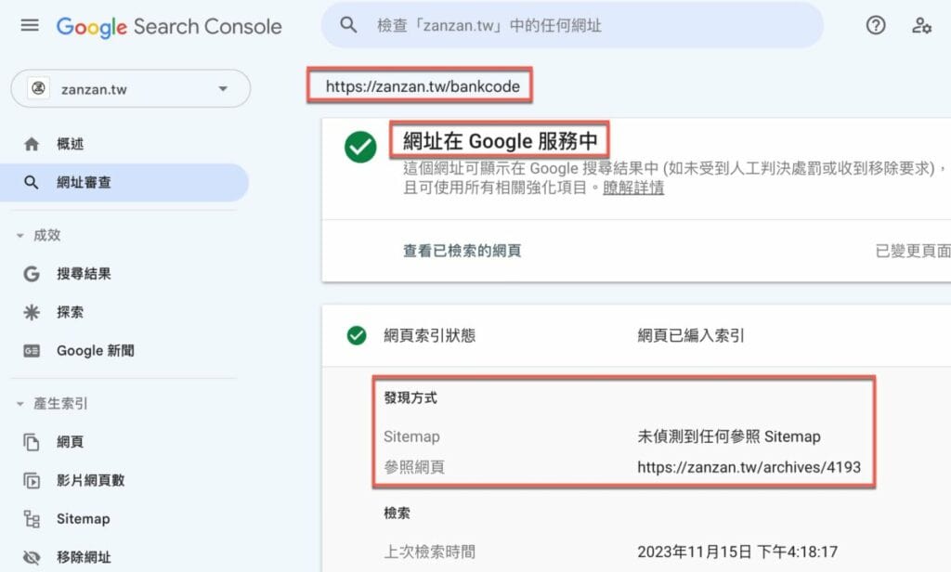Open user and account settings icon

tap(920, 25)
